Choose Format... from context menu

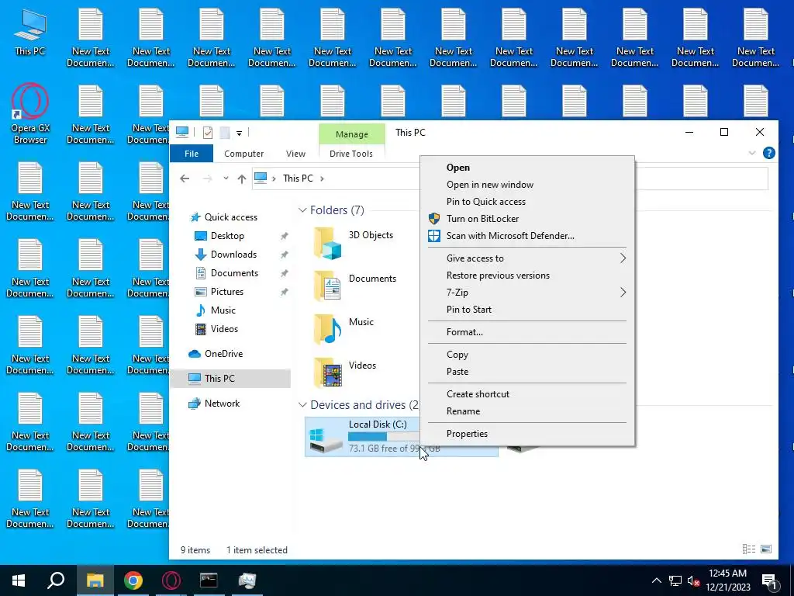[x=527, y=332]
